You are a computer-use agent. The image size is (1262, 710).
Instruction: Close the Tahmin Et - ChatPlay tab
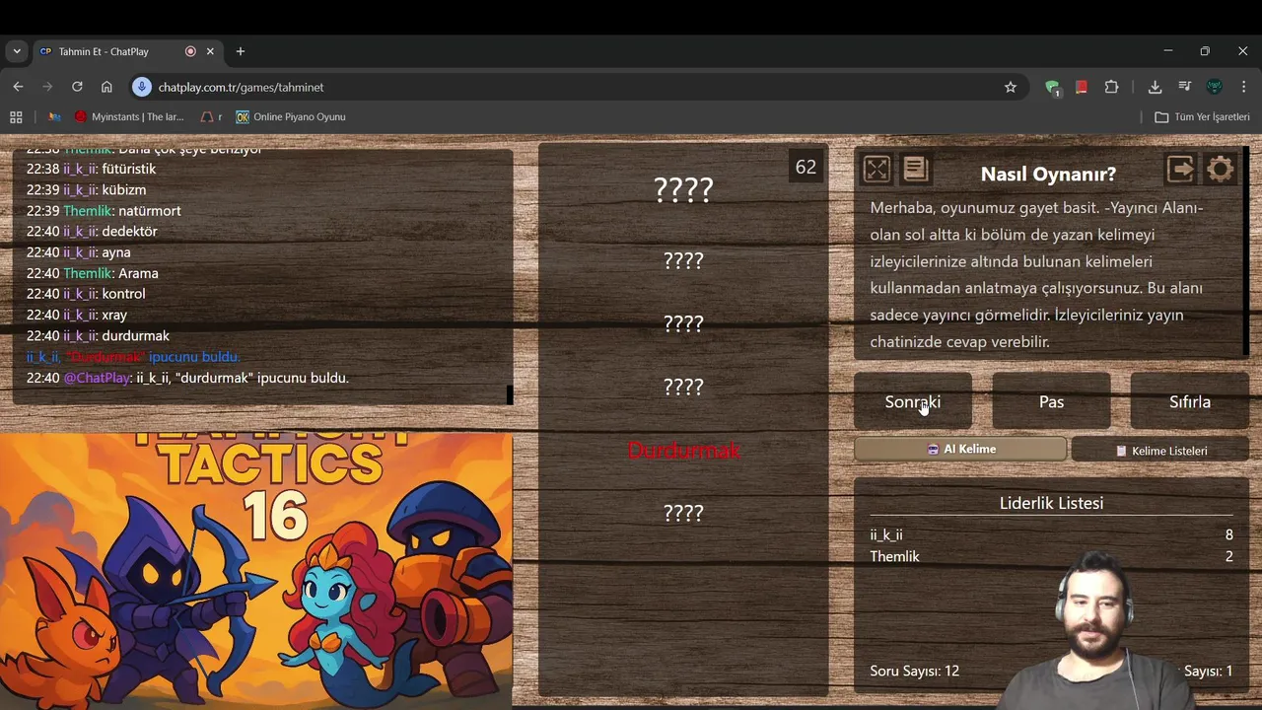tap(210, 51)
